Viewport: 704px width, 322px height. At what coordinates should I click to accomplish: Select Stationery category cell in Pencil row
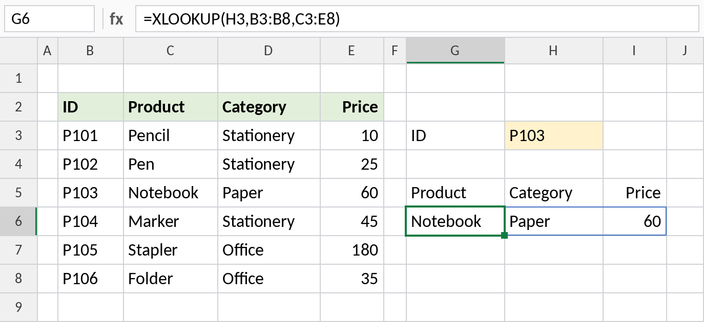[269, 135]
